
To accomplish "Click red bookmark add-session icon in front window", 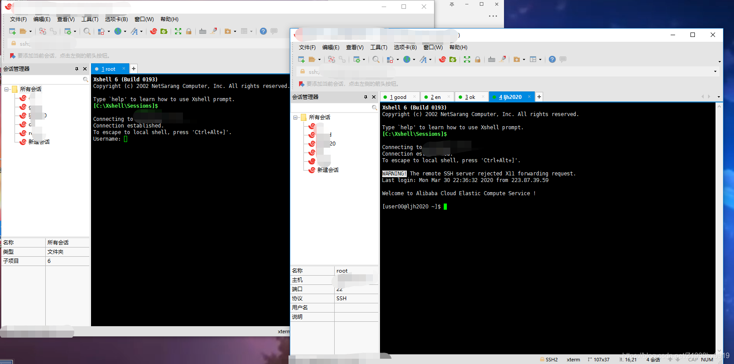I will pos(301,84).
